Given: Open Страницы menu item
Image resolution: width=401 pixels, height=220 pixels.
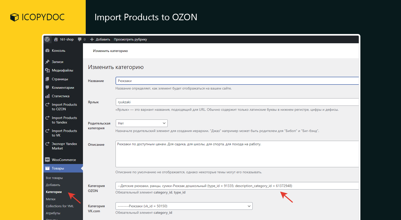Looking at the screenshot, I should point(60,79).
